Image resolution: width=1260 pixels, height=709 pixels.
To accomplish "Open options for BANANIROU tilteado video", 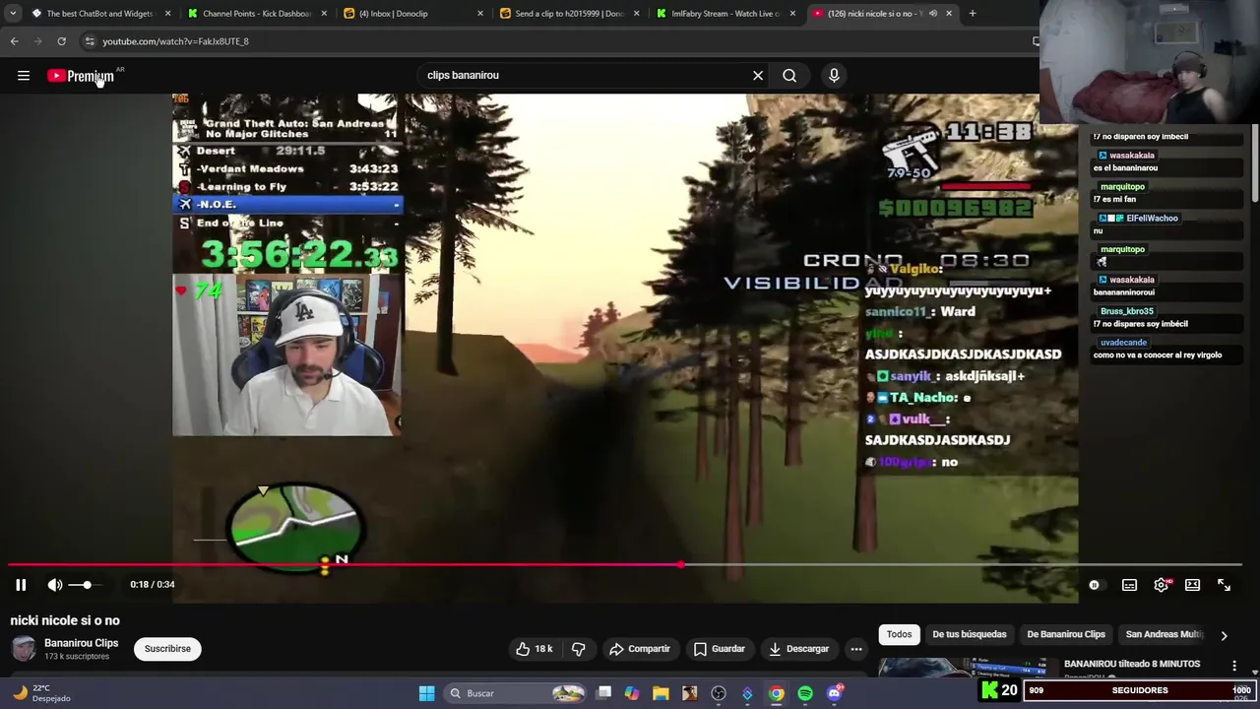I will click(1234, 667).
